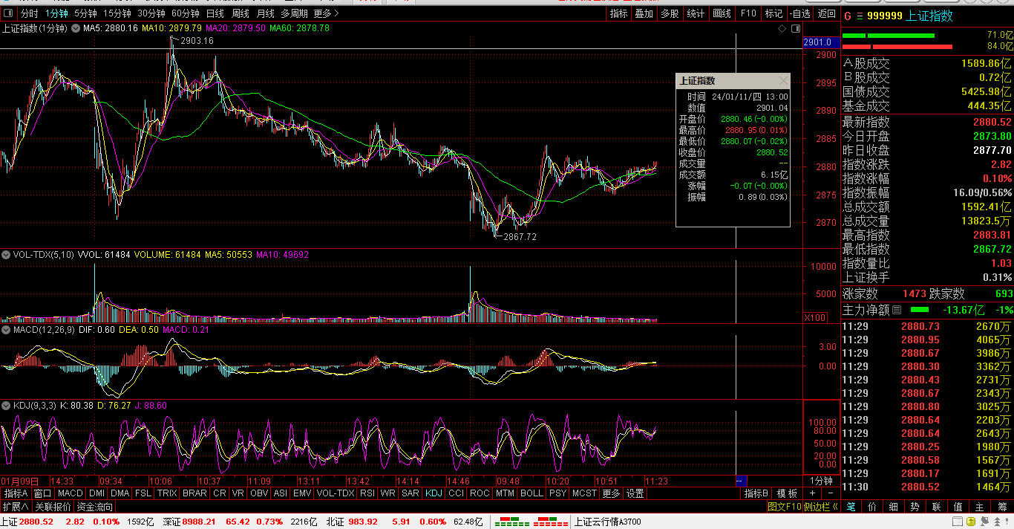Switch to 月线 monthly chart
The image size is (1014, 529).
265,13
